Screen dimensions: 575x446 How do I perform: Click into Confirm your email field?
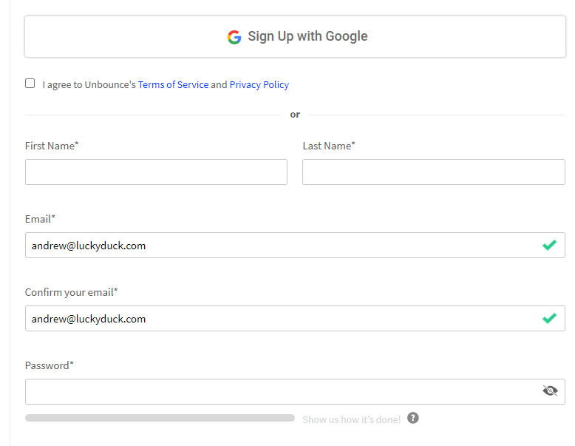[x=295, y=318]
